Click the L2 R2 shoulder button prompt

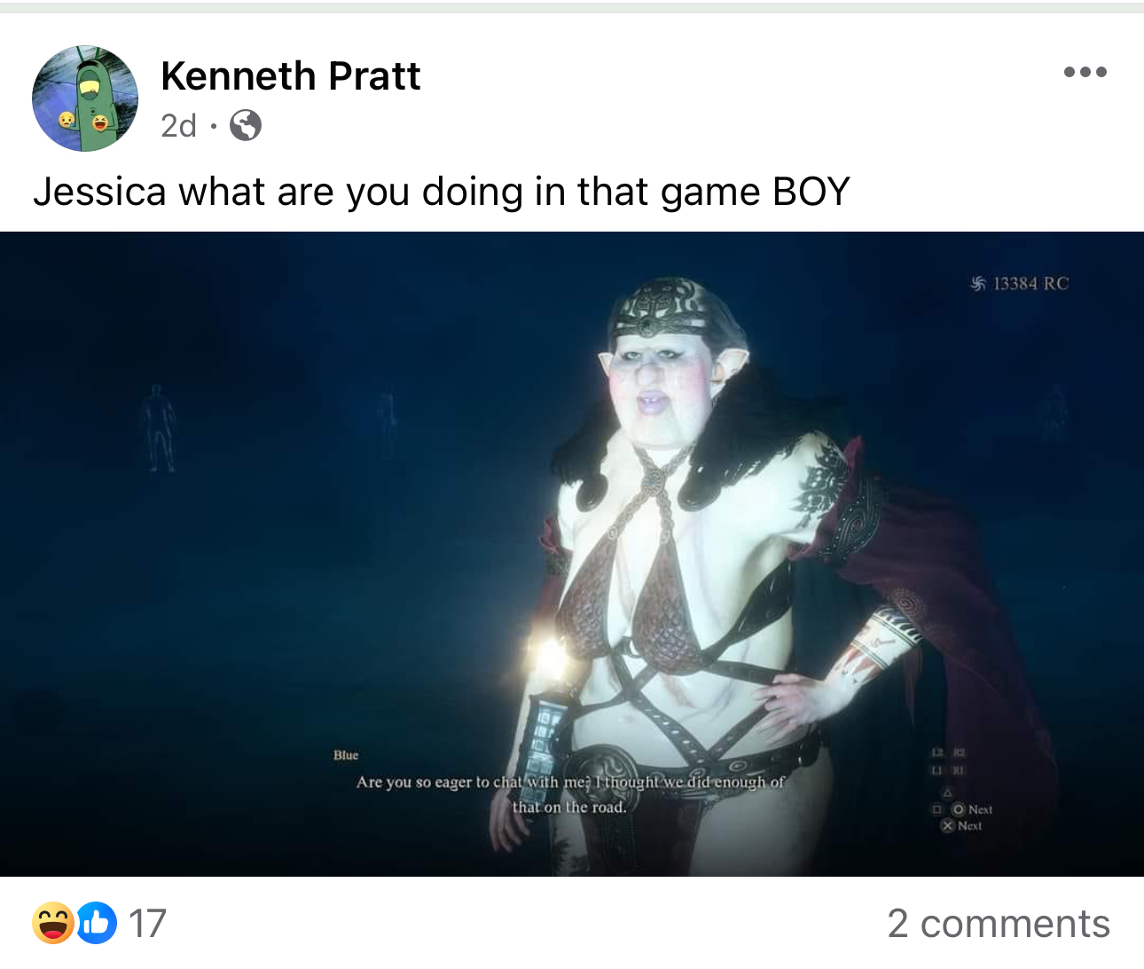948,752
